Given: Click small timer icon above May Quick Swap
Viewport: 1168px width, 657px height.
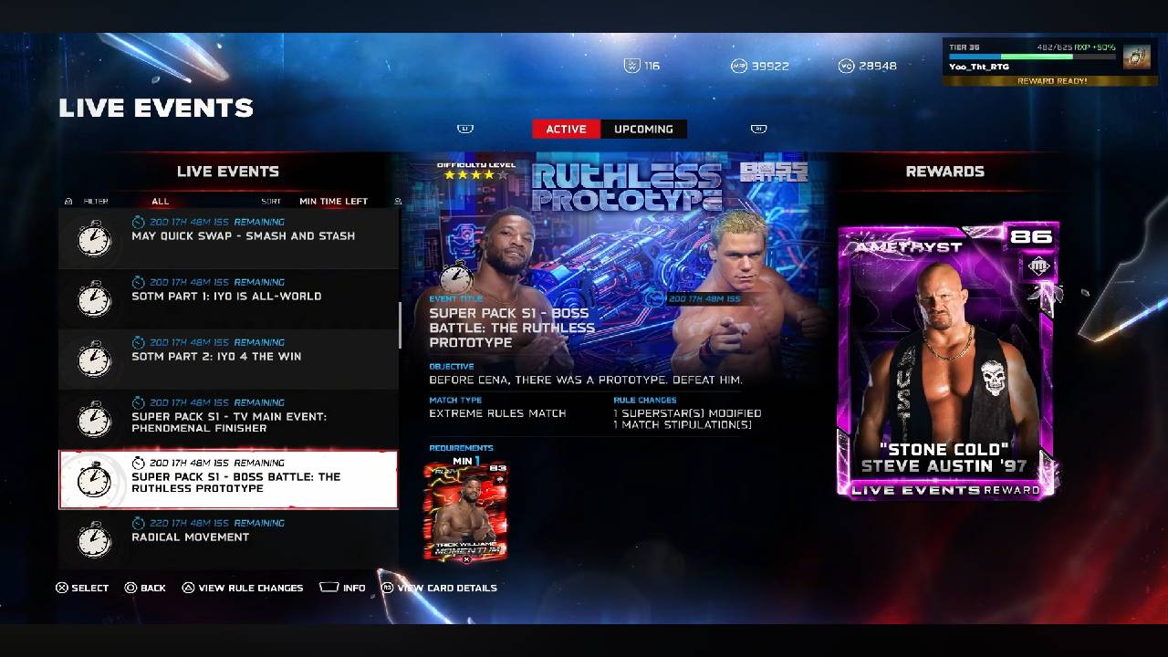Looking at the screenshot, I should point(138,222).
